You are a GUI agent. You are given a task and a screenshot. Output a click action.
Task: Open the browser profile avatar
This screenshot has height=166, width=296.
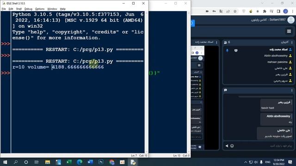tap(285, 11)
